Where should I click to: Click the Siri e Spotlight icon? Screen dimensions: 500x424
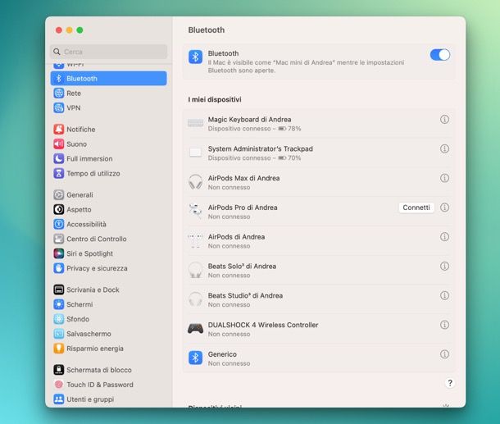(59, 253)
